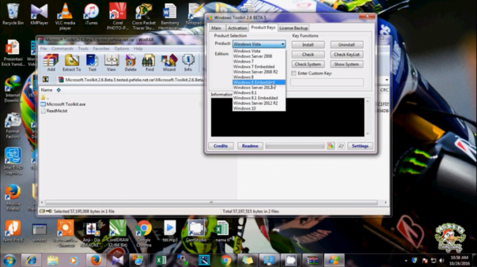Select Windows 7 Embedded from the list

(x=259, y=67)
